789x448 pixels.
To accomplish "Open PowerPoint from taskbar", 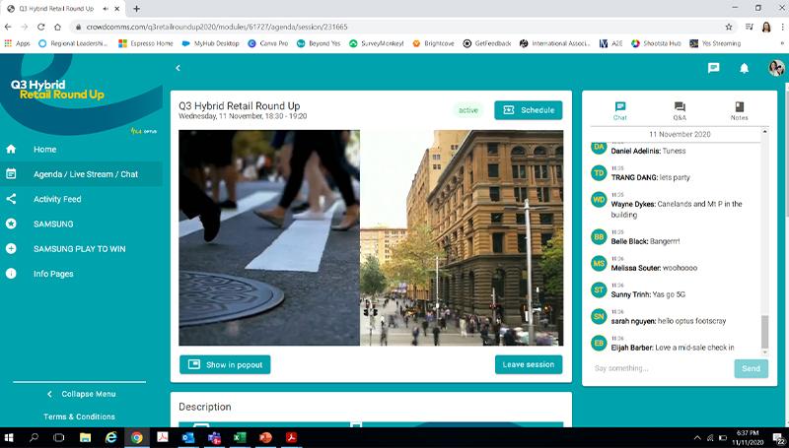I will pos(265,437).
